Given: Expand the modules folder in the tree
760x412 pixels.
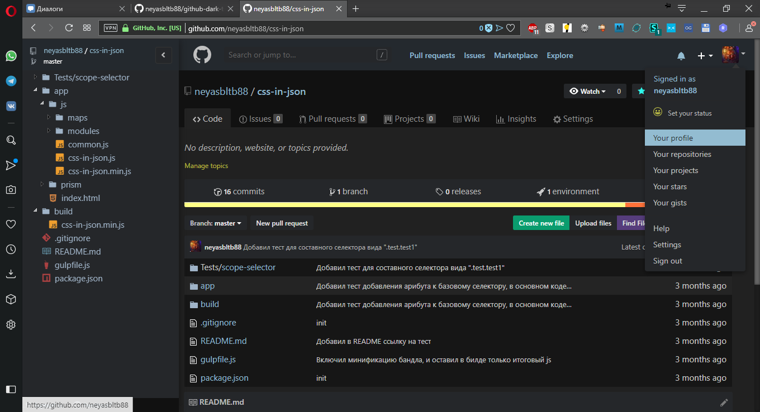Looking at the screenshot, I should click(49, 131).
